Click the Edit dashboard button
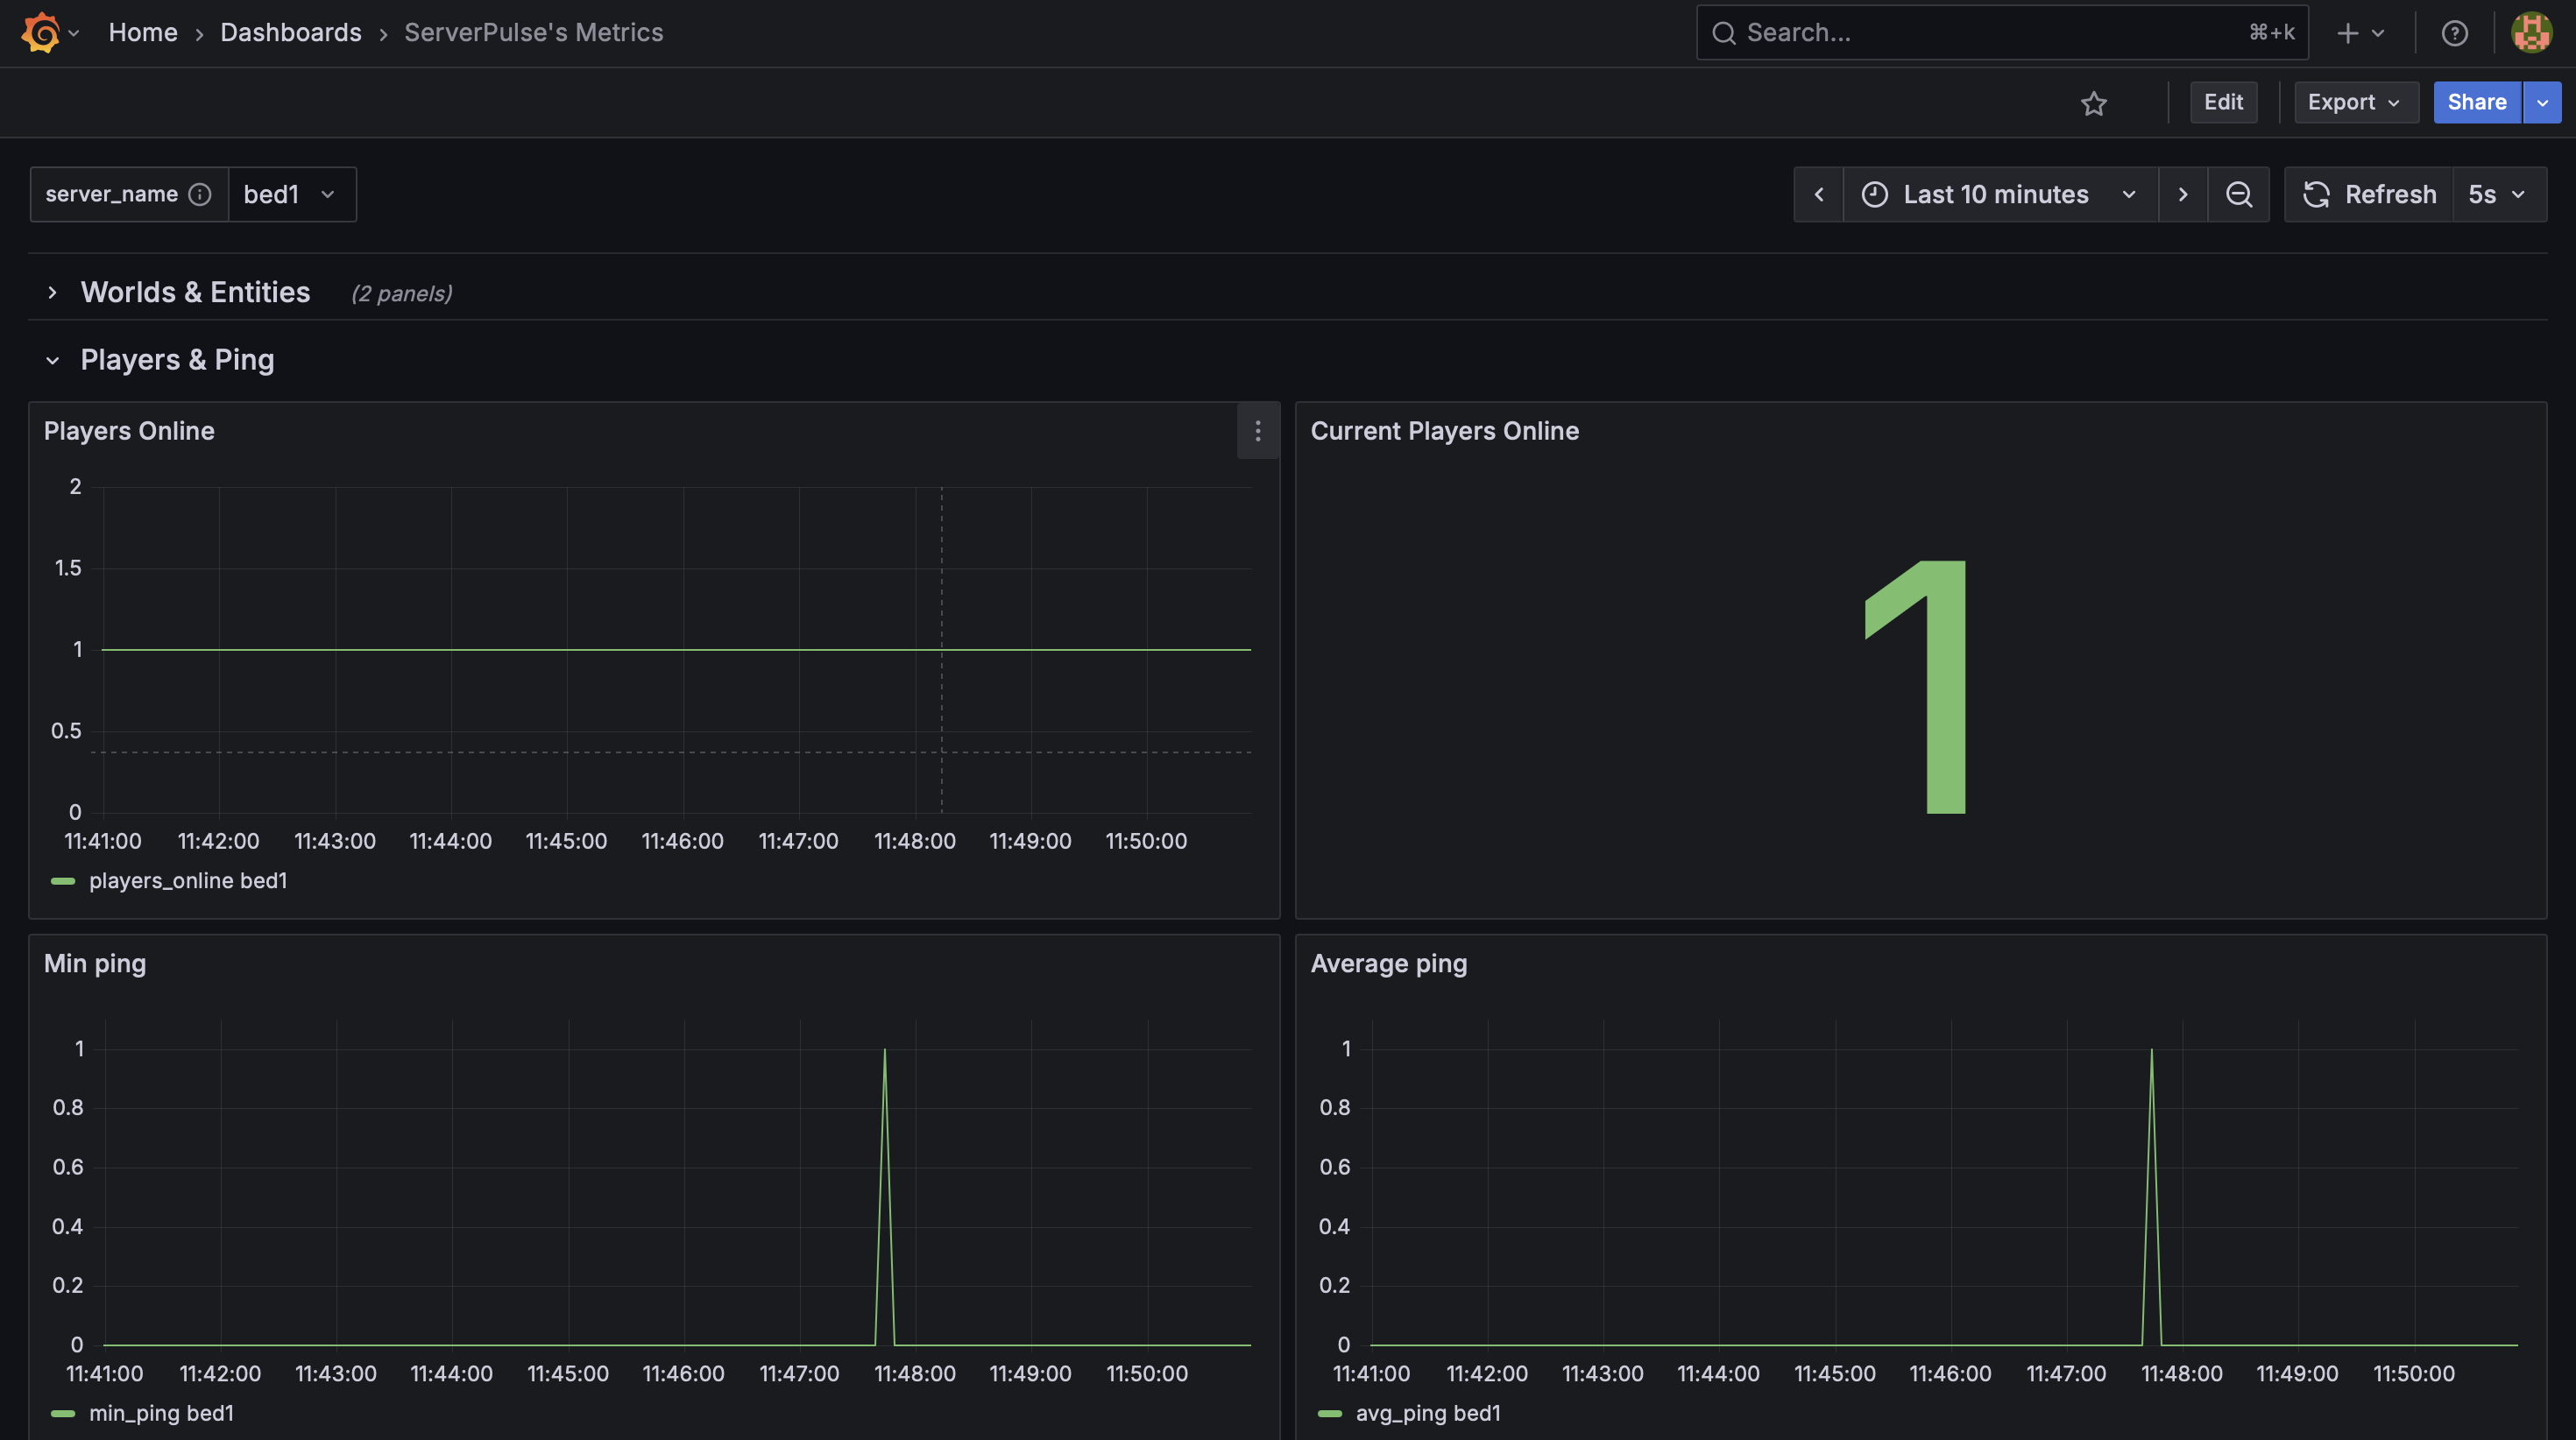The image size is (2576, 1440). coord(2223,102)
